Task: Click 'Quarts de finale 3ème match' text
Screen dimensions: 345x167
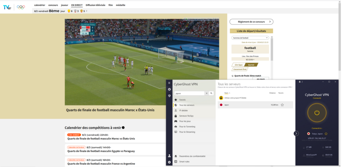Action: click(x=248, y=76)
